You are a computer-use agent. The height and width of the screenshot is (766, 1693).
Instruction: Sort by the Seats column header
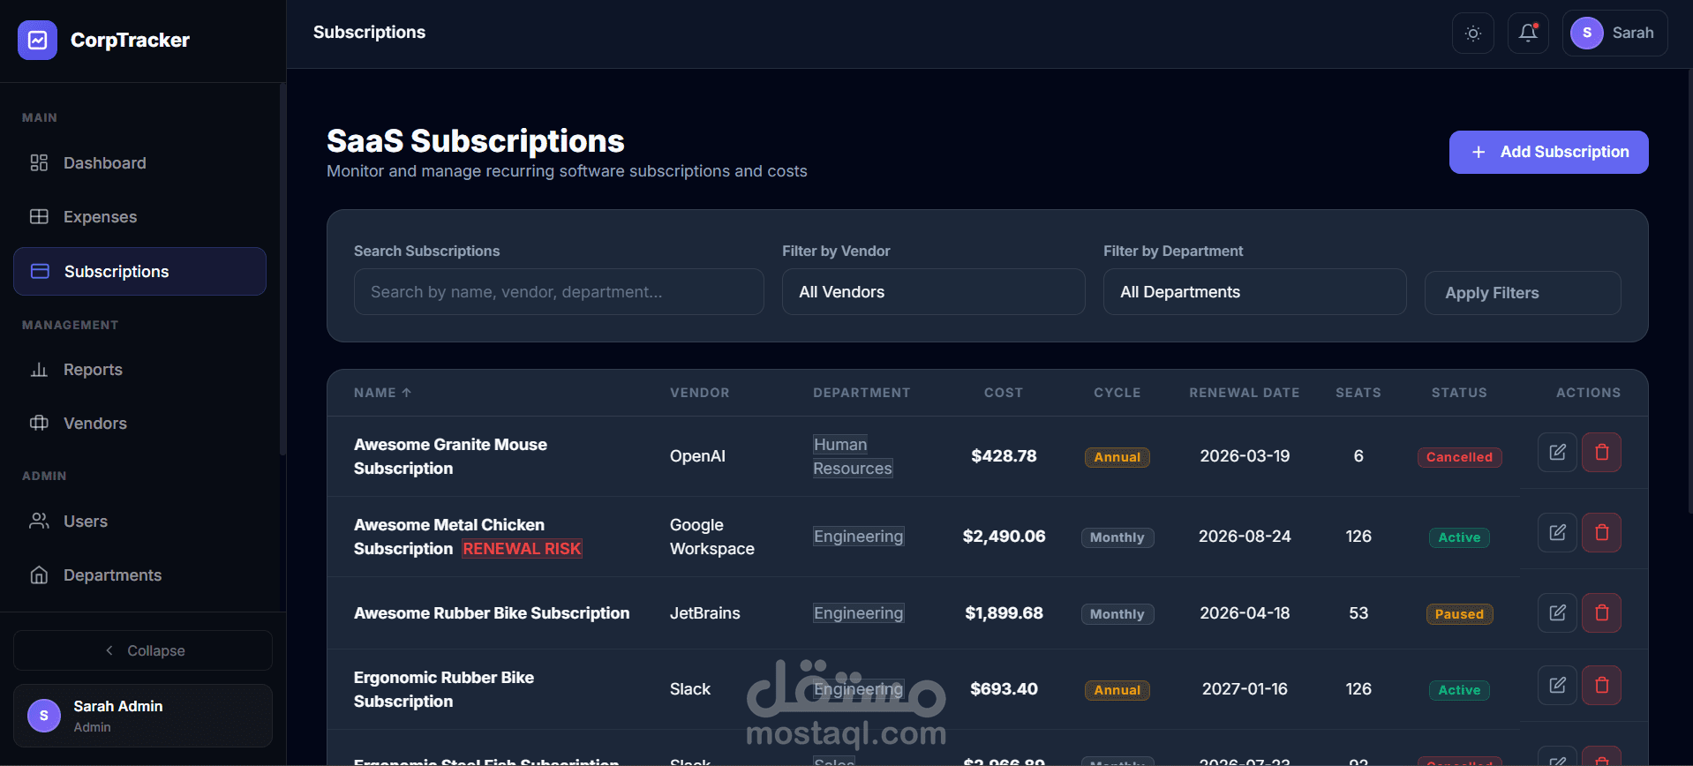coord(1358,393)
